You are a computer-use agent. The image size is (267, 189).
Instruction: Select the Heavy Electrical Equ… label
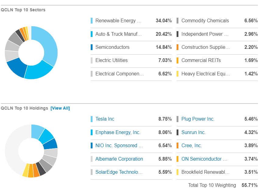tap(206, 74)
